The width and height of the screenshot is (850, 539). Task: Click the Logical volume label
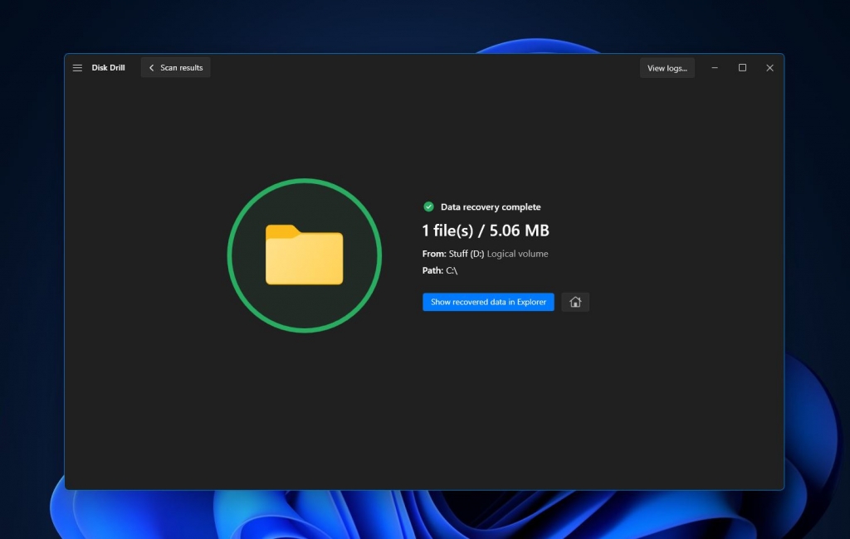[519, 254]
